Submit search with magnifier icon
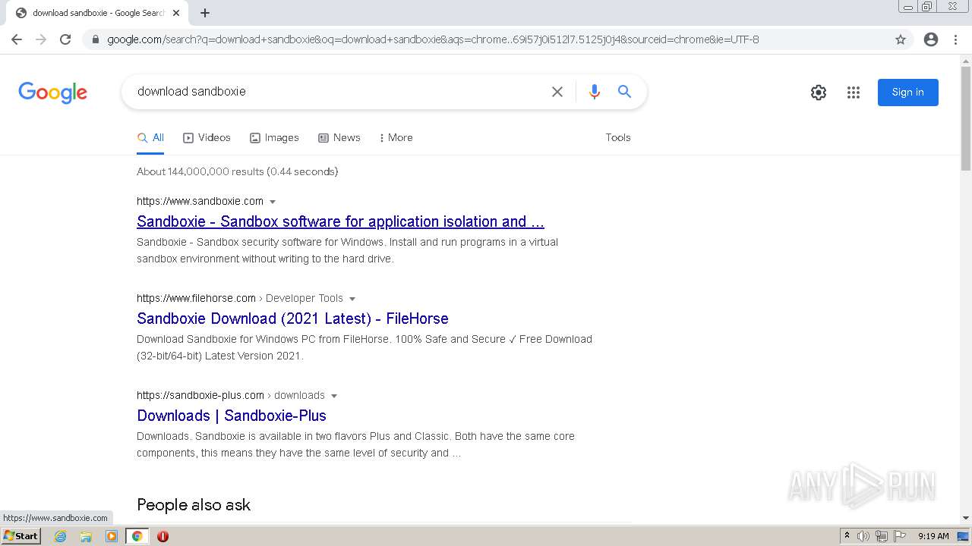This screenshot has width=972, height=546. [625, 92]
